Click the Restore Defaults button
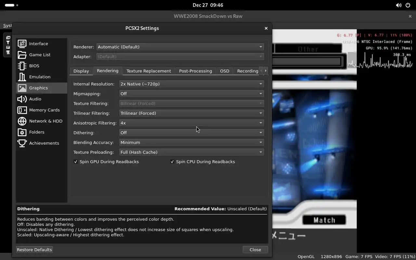The image size is (416, 260). tap(34, 250)
